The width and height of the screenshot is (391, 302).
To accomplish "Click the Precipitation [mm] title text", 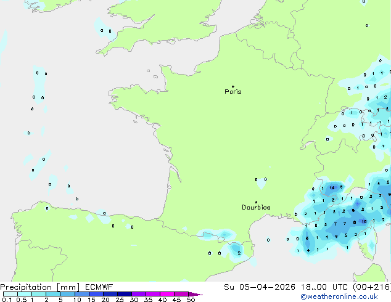I will click(40, 287).
